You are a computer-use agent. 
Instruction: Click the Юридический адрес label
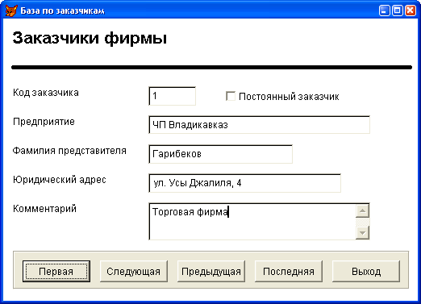60,180
